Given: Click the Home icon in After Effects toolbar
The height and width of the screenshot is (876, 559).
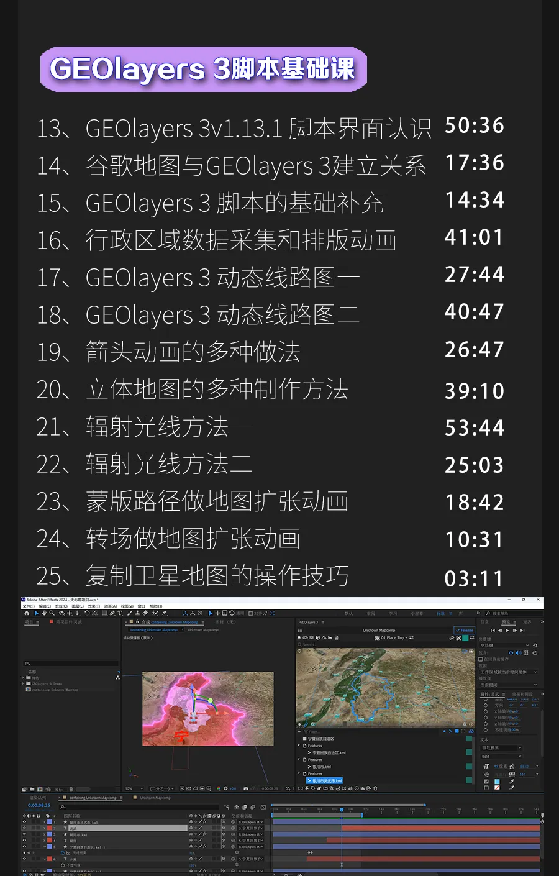Looking at the screenshot, I should (x=27, y=613).
